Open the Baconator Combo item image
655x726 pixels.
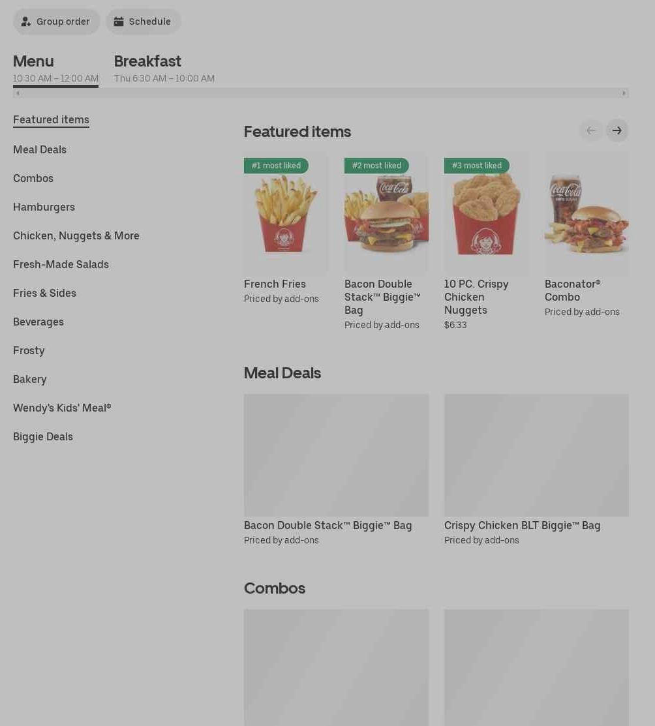[586, 215]
